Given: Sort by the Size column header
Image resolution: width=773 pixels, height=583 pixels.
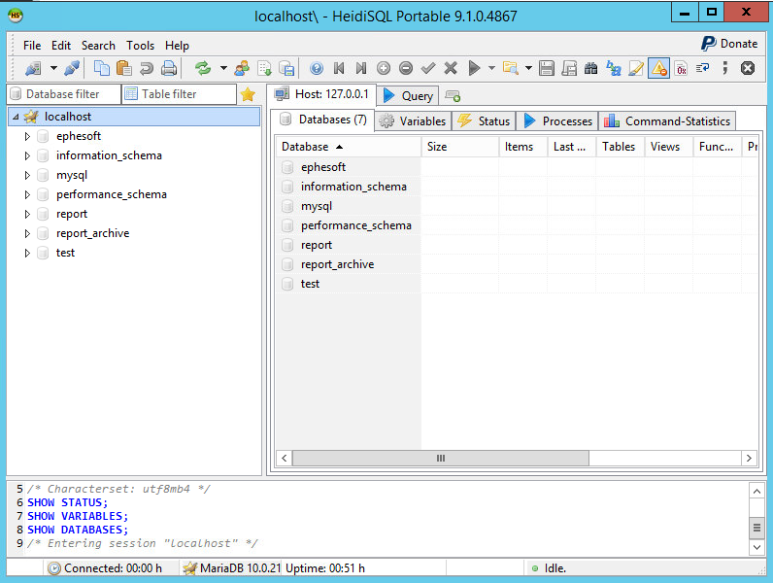Looking at the screenshot, I should pos(460,147).
